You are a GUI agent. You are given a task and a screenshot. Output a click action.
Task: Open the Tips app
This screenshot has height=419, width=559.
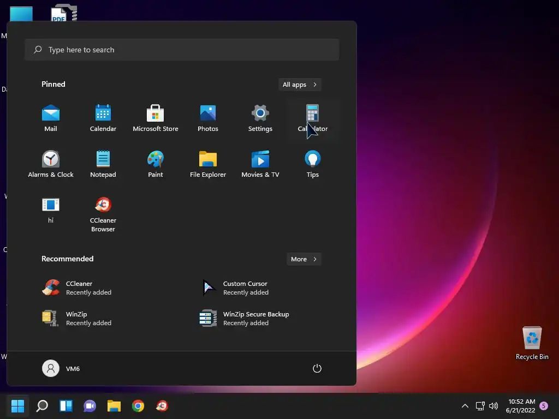[313, 164]
